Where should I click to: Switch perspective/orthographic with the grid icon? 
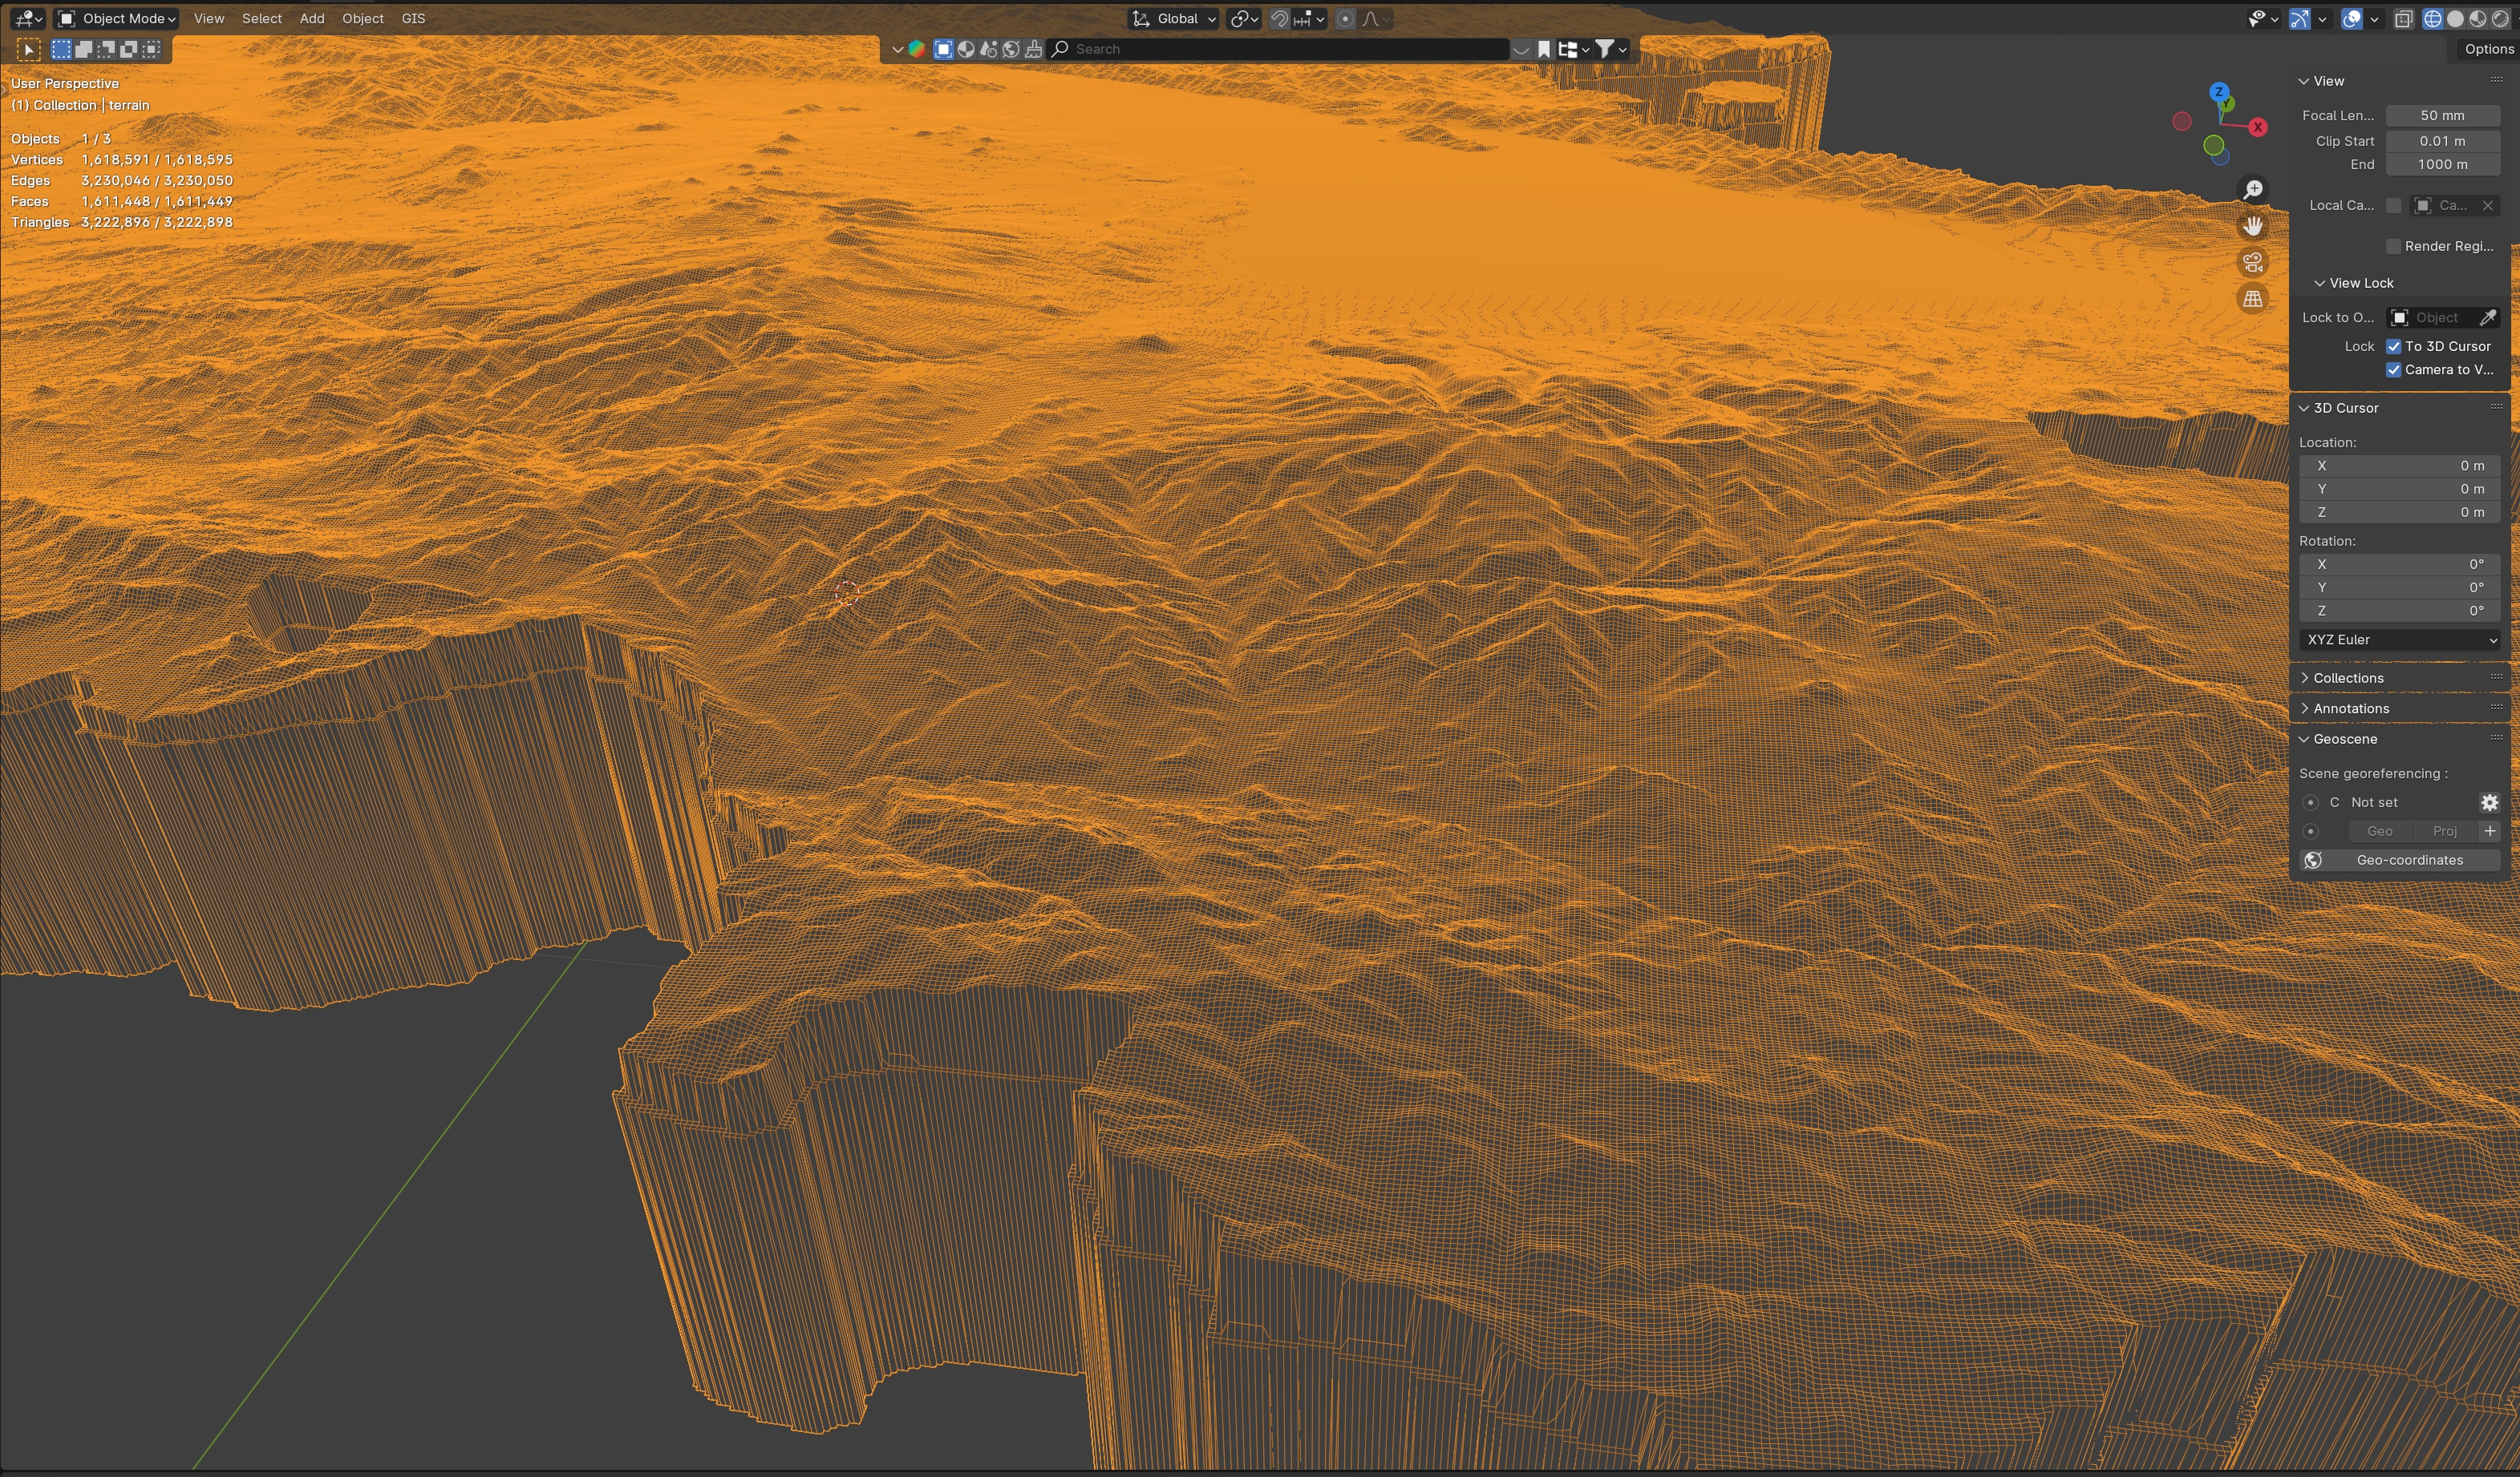(2252, 299)
